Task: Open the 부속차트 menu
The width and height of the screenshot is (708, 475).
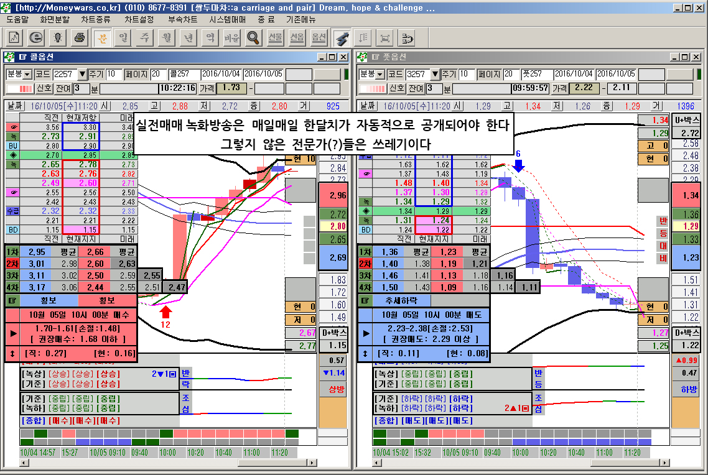Action: [x=182, y=19]
